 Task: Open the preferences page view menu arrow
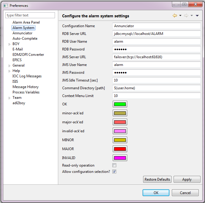click(197, 16)
